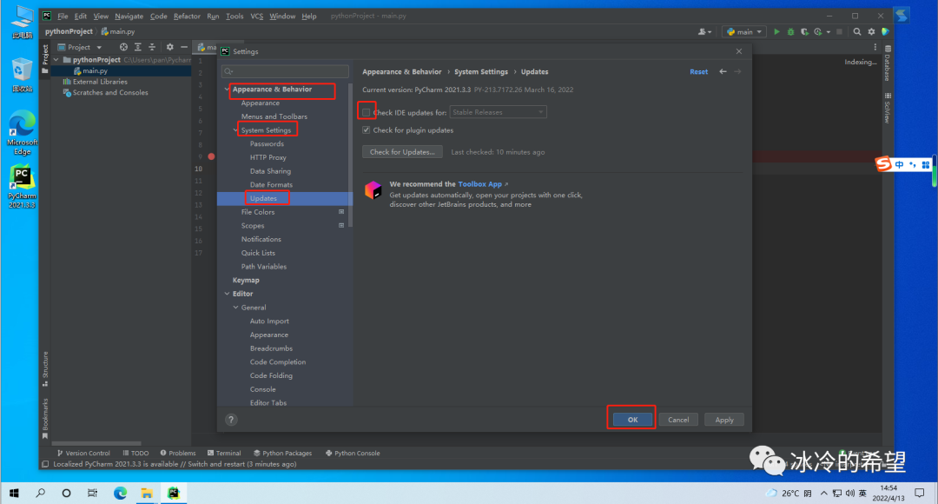Viewport: 938px width, 504px height.
Task: Click the PyCharm 2021.3.3 desktop shortcut icon
Action: pos(22,187)
